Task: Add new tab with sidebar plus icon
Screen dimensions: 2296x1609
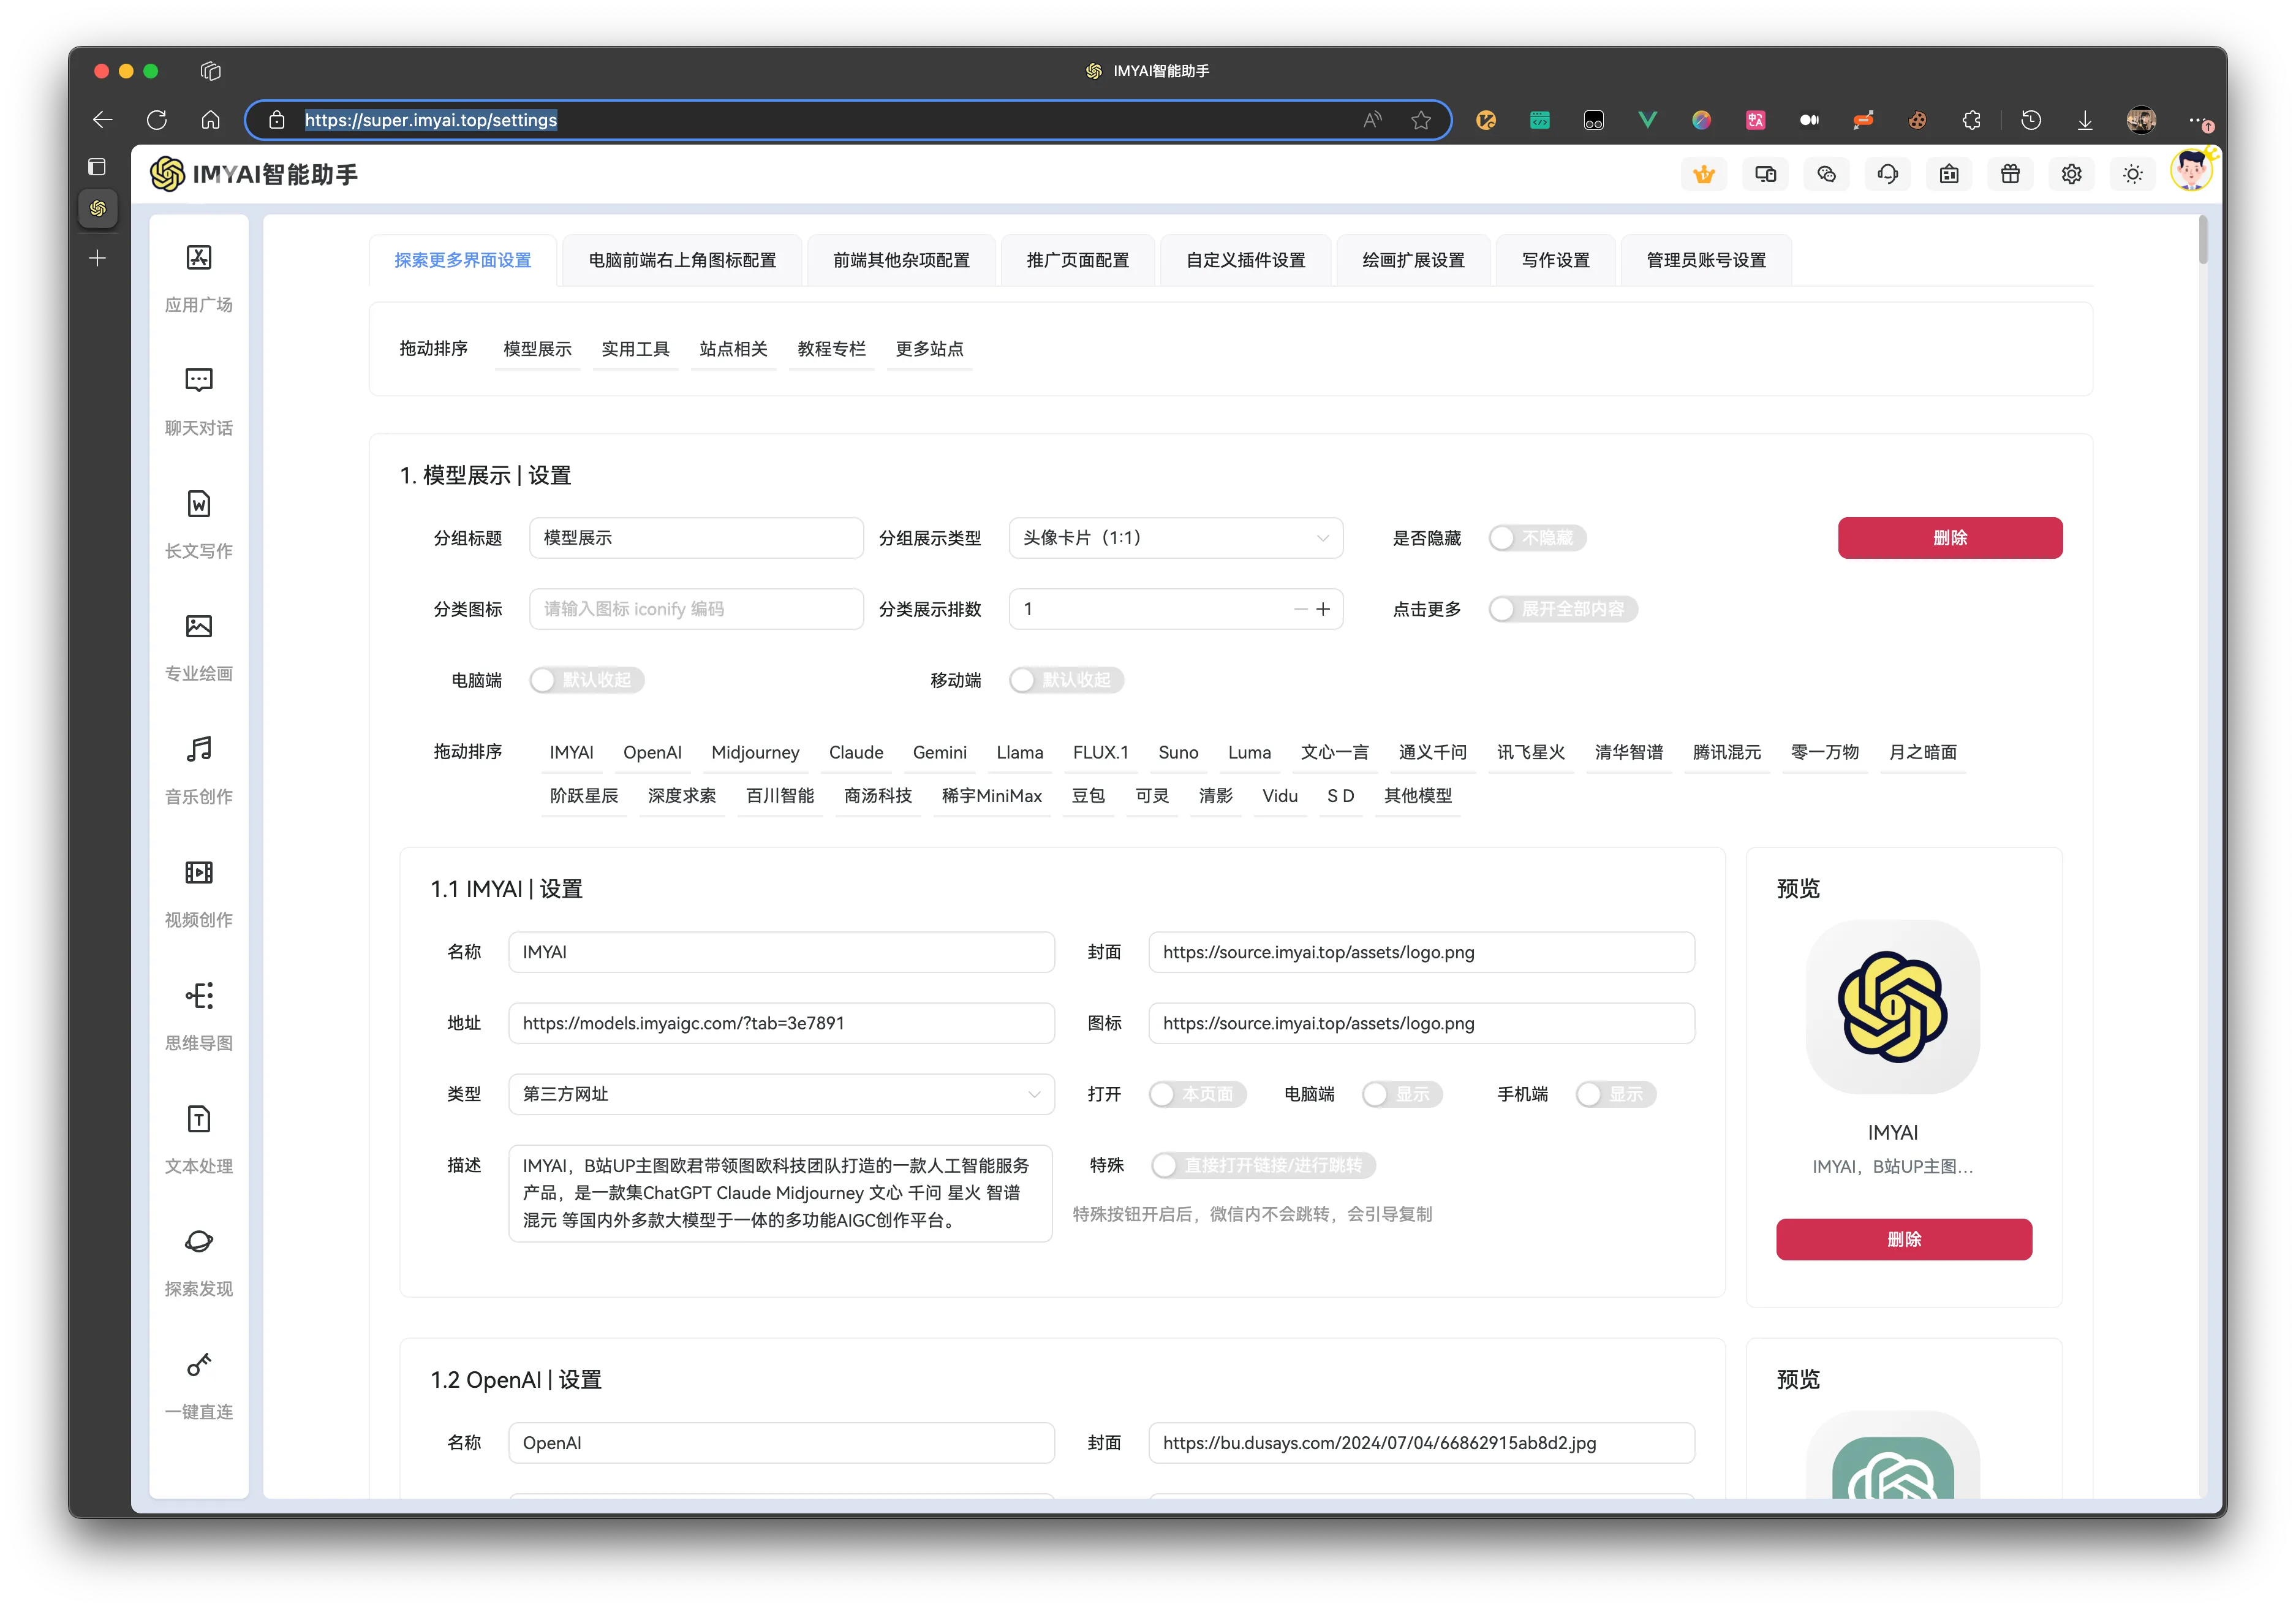Action: point(97,259)
